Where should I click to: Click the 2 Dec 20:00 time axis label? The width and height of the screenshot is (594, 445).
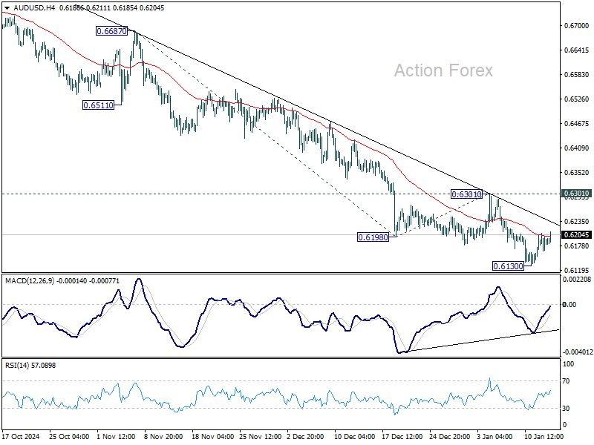305,436
